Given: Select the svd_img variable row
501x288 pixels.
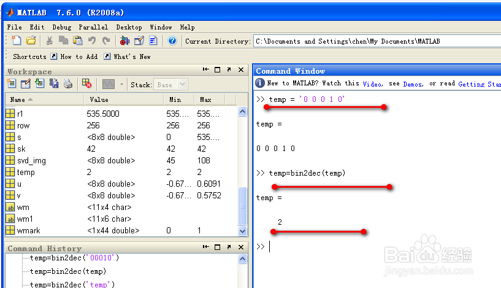Looking at the screenshot, I should pyautogui.click(x=121, y=160).
